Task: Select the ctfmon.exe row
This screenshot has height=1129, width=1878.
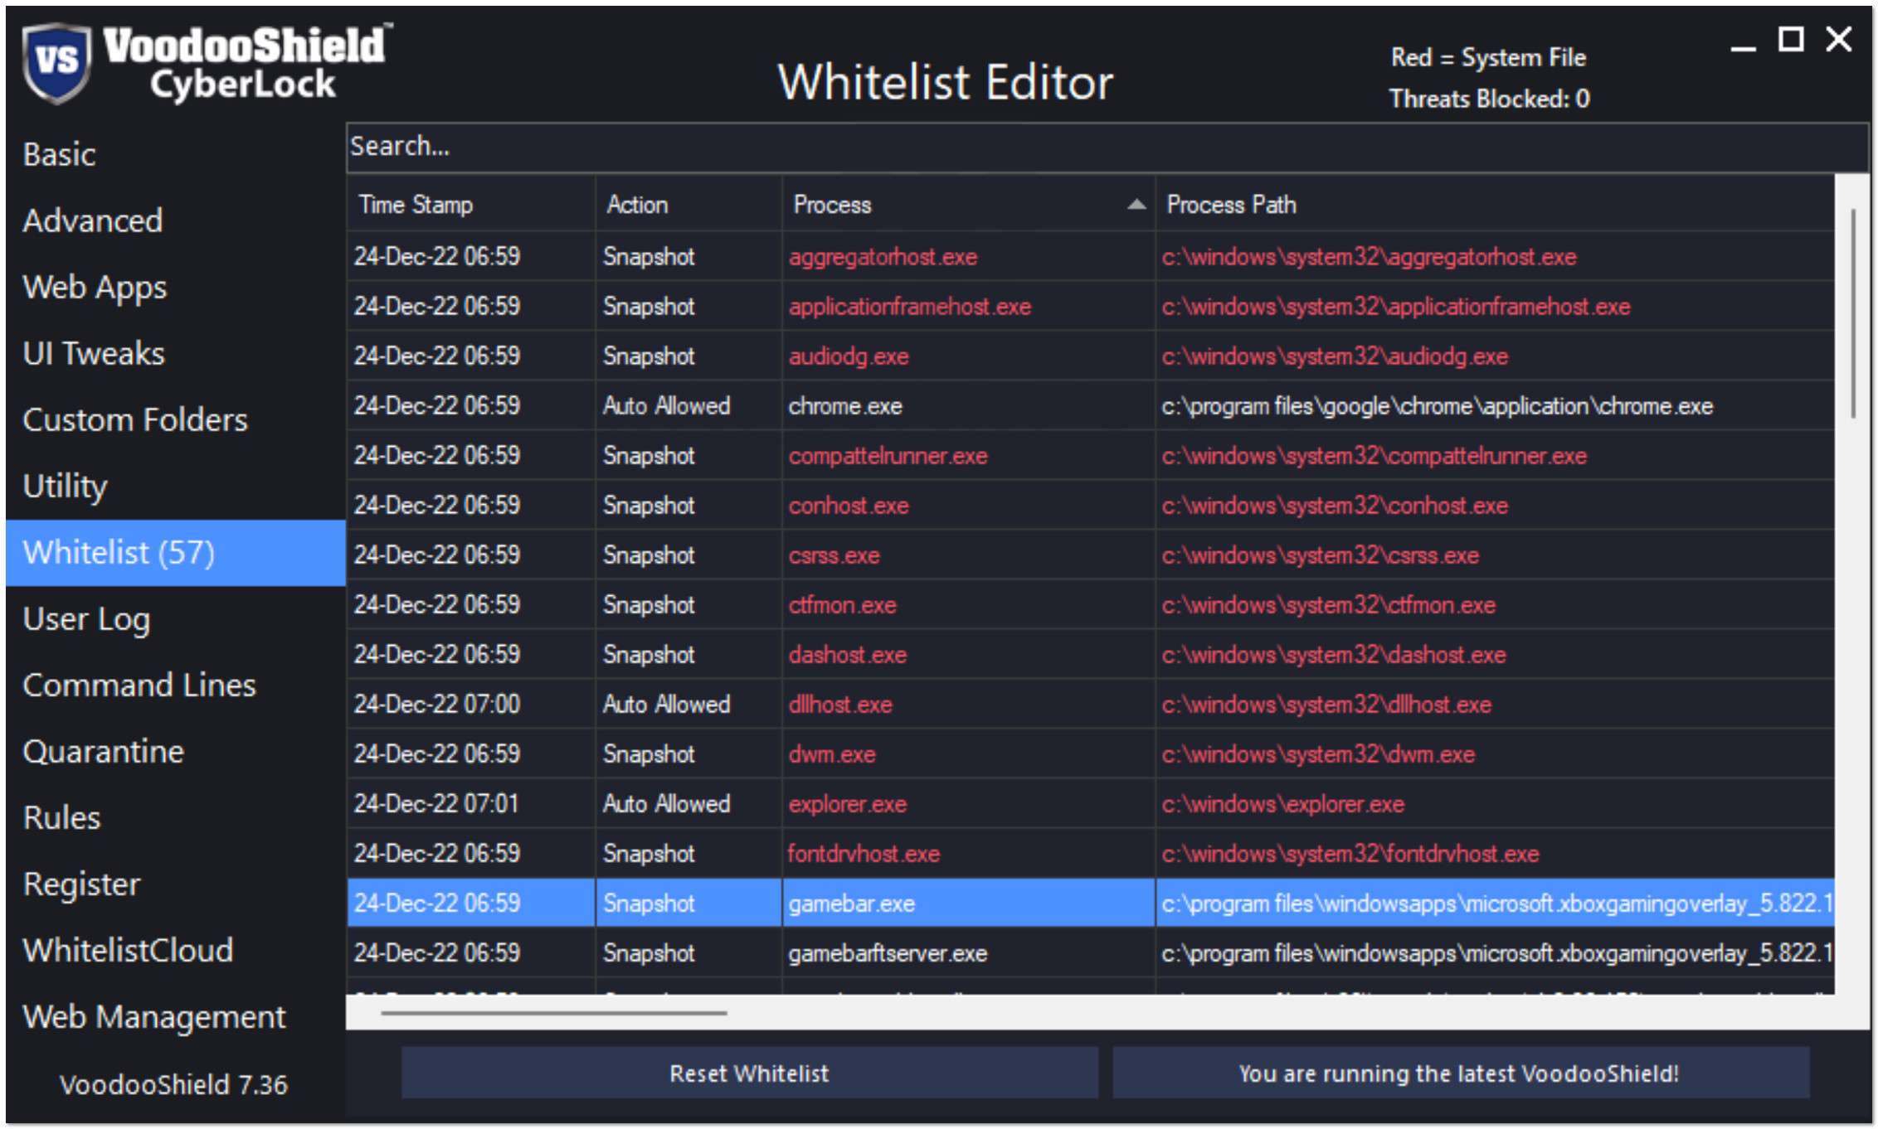Action: pos(1090,604)
